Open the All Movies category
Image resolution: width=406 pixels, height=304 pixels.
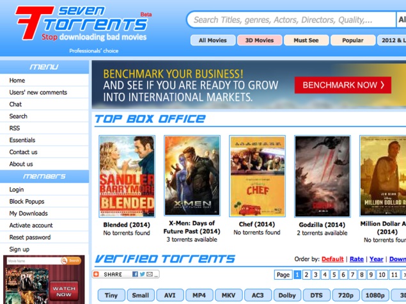pyautogui.click(x=213, y=40)
